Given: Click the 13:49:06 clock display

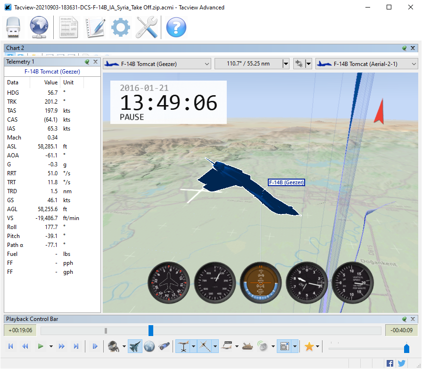Looking at the screenshot, I should pos(168,103).
